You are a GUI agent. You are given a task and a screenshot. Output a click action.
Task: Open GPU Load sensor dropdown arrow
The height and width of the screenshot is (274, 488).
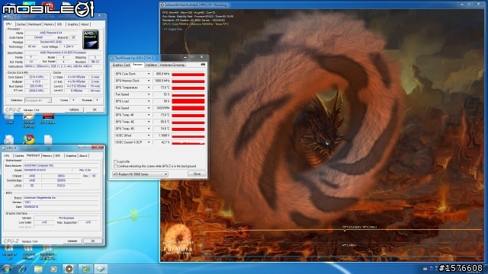click(149, 101)
